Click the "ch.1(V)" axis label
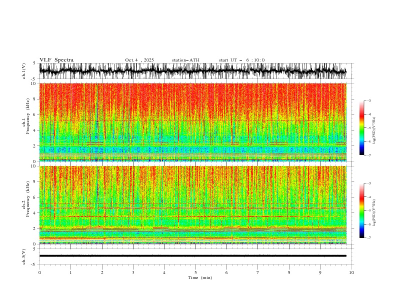This screenshot has width=396, height=306. [24, 71]
